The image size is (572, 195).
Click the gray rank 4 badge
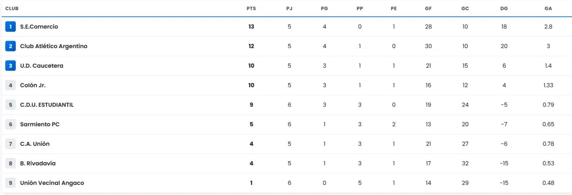point(10,85)
